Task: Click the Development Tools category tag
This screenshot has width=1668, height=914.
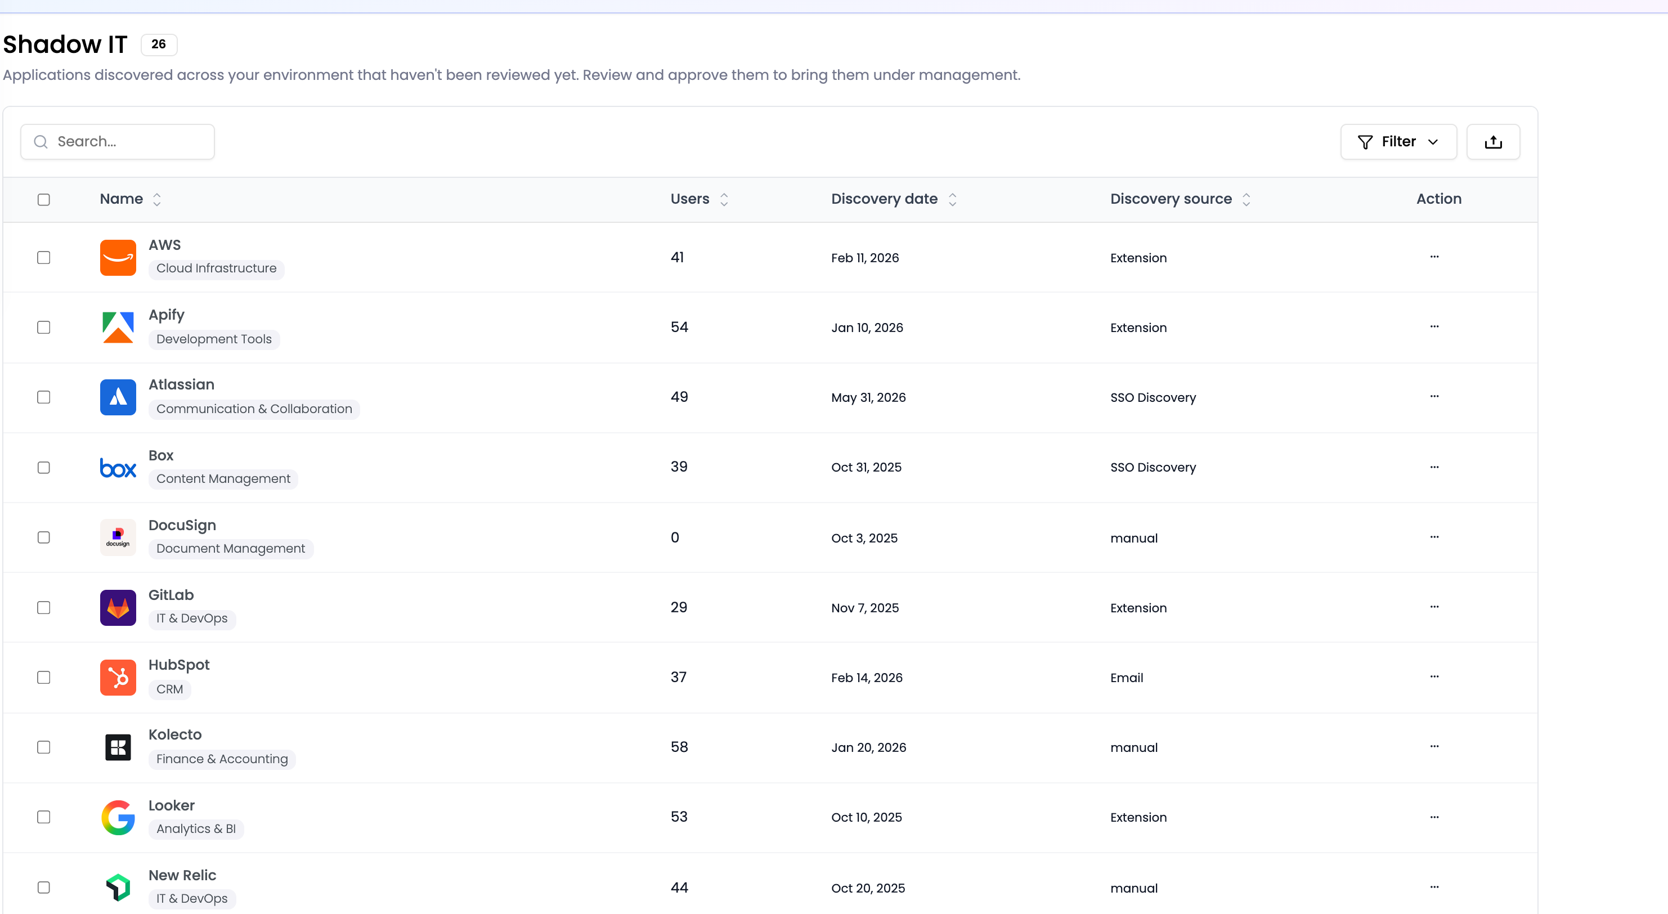Action: 214,339
